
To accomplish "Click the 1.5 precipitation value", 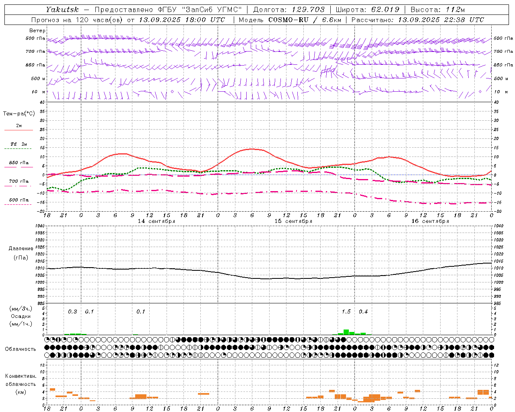I will point(346,312).
